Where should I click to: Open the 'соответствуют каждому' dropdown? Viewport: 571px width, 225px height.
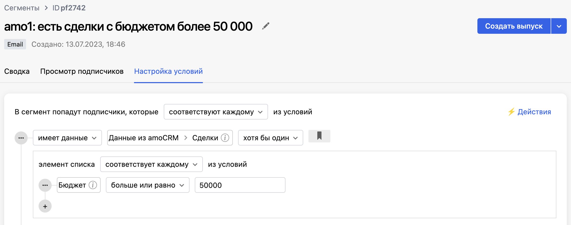(x=216, y=112)
